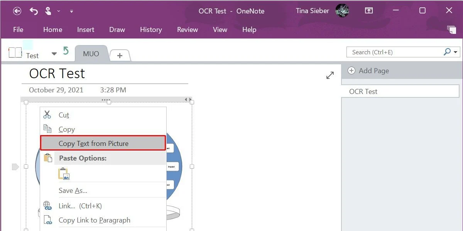Create a new section with plus tab
Screen dimensions: 463x231
pos(120,55)
